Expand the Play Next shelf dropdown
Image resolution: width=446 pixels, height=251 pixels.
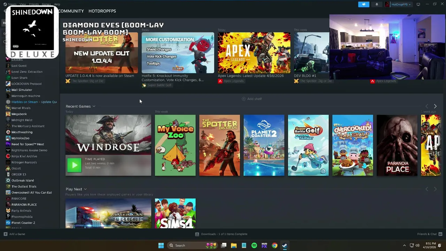click(85, 189)
